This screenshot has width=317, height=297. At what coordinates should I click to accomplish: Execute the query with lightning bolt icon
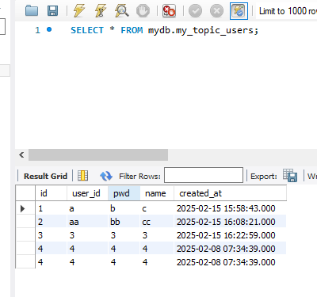click(78, 11)
